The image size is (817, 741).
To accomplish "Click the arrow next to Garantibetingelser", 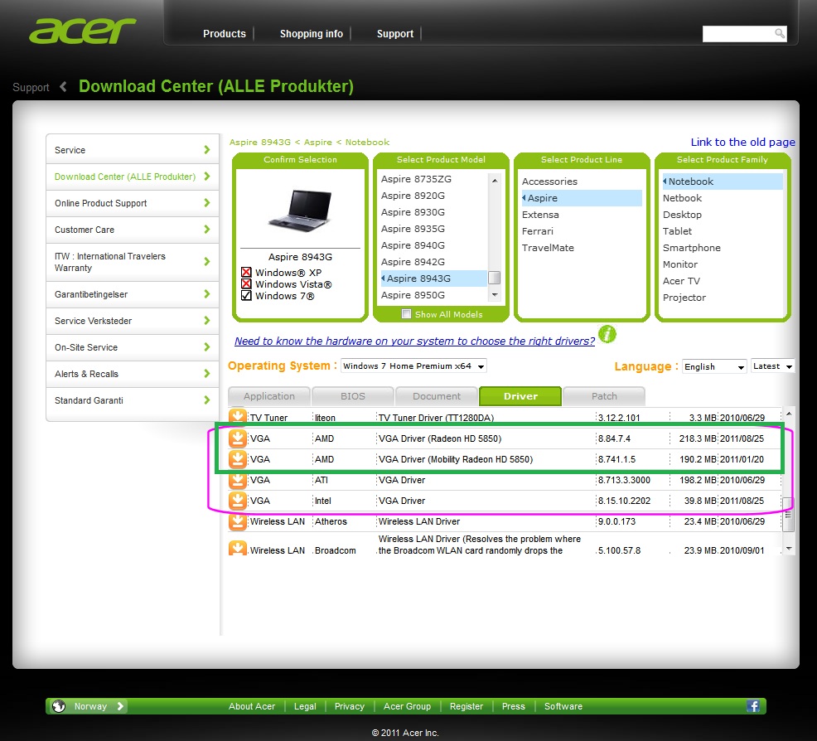I will [207, 294].
